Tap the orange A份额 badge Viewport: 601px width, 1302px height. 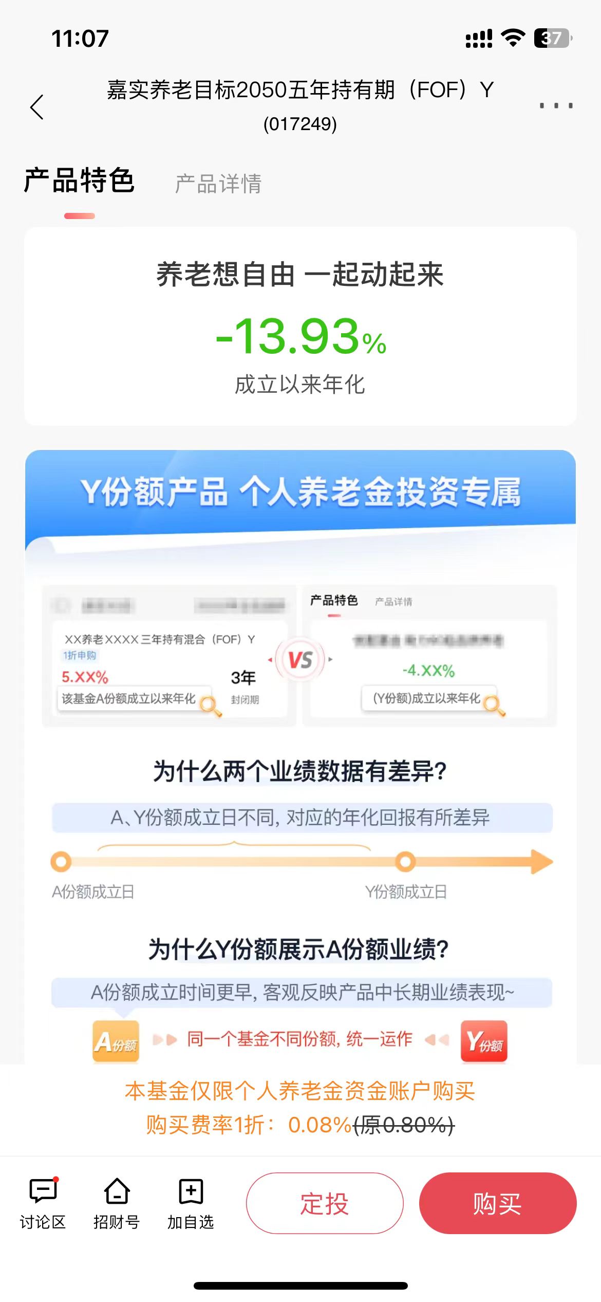tap(116, 1041)
